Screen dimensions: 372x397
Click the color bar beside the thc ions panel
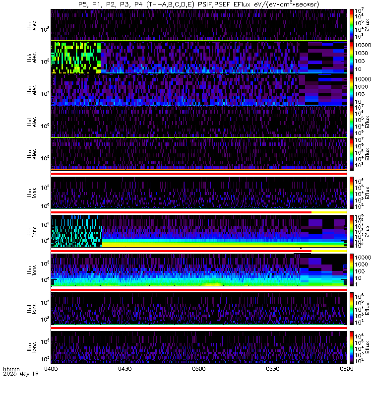click(x=352, y=270)
